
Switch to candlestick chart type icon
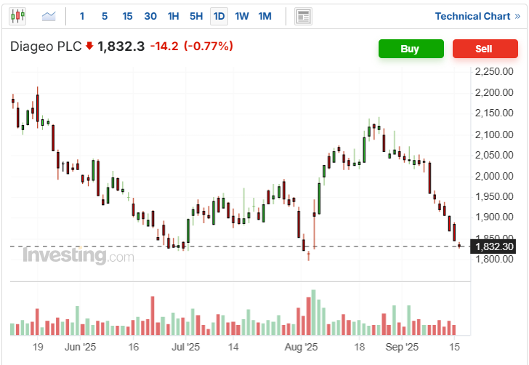click(17, 16)
